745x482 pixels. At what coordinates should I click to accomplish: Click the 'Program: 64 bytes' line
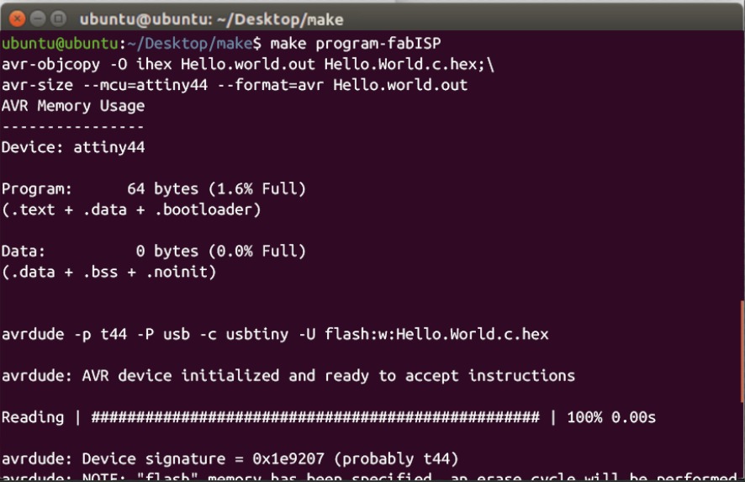click(x=154, y=188)
